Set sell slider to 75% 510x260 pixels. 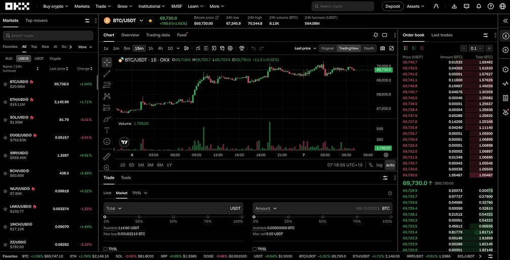357,217
